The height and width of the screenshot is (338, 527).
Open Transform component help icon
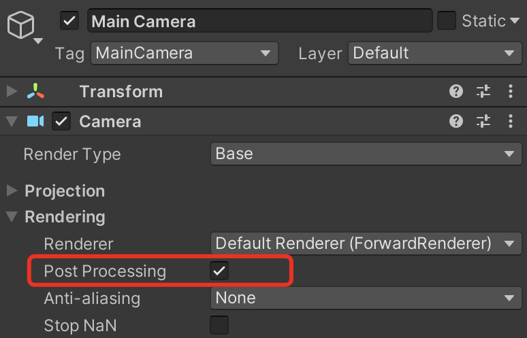[x=456, y=91]
